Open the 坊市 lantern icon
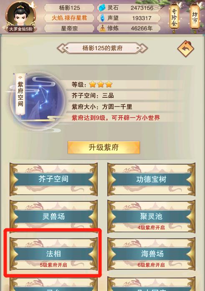 (x=195, y=17)
